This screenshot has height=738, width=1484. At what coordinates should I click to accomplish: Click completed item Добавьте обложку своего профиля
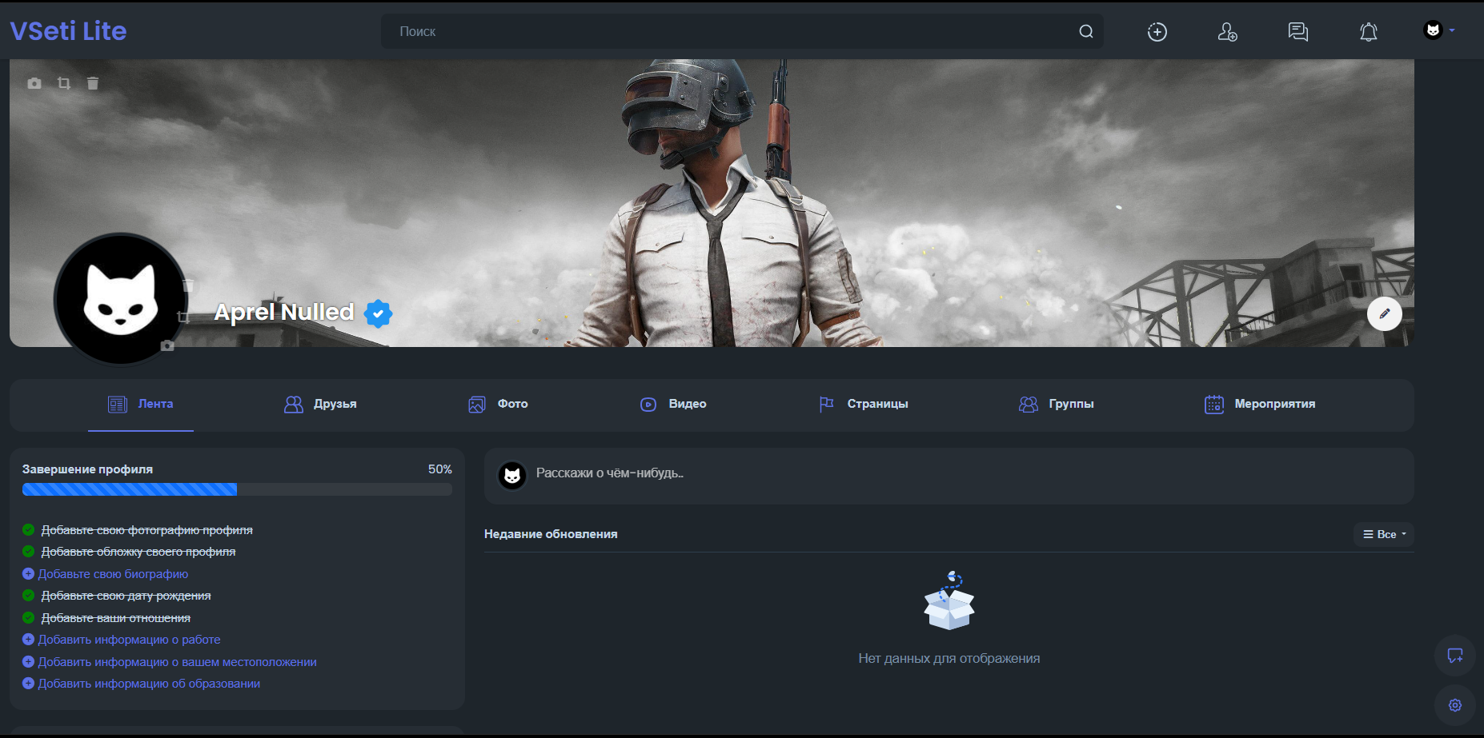[x=138, y=552]
